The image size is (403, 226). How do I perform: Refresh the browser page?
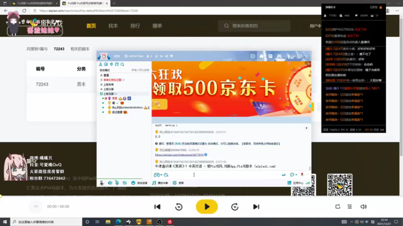(x=24, y=11)
